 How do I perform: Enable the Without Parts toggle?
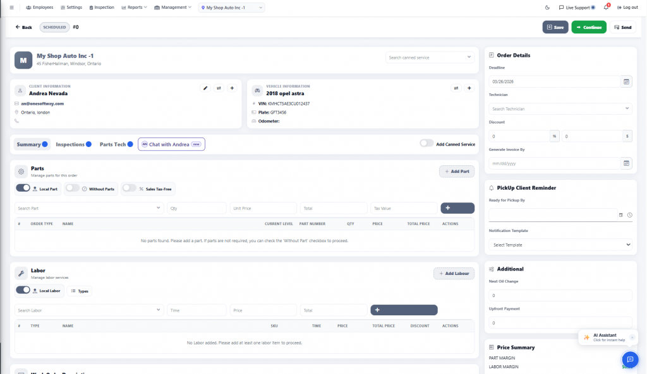tap(73, 188)
